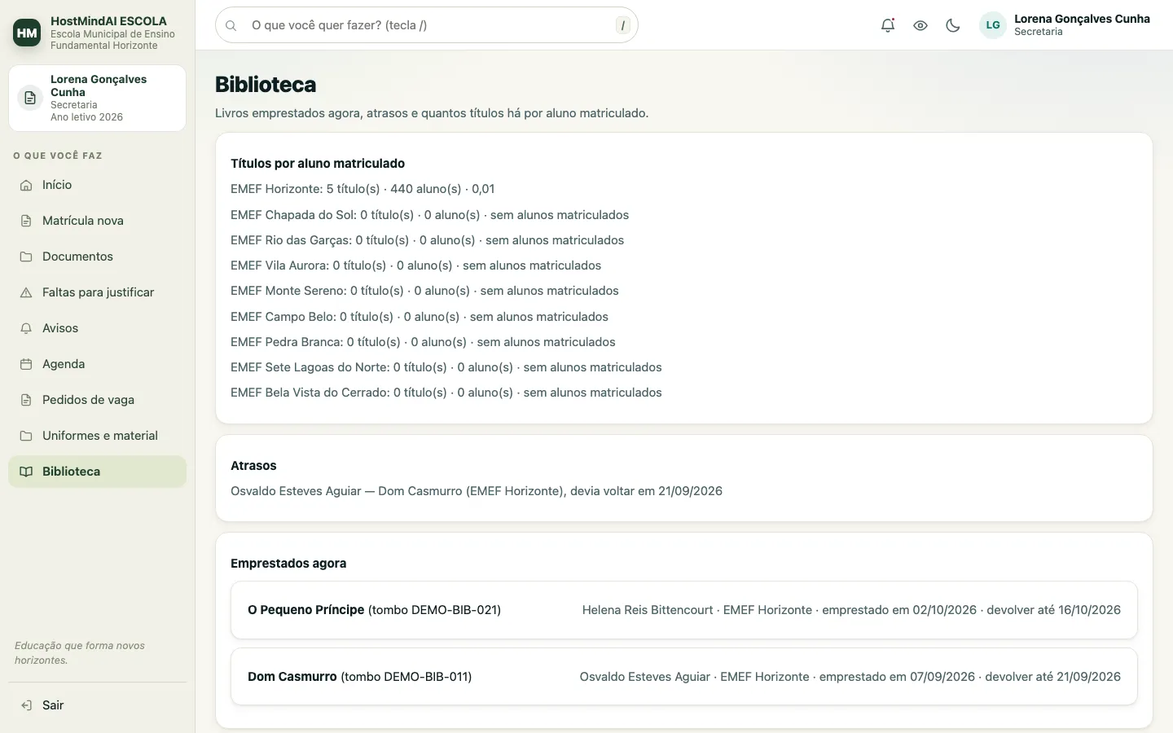Click the Biblioteca book icon
The image size is (1173, 733).
coord(26,472)
